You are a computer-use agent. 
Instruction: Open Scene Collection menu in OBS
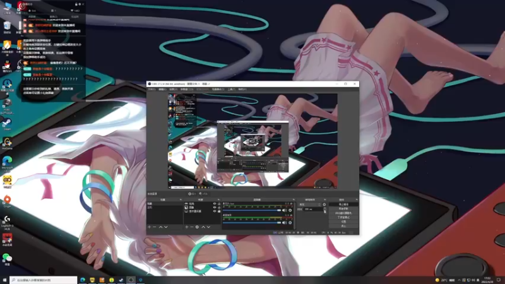click(218, 89)
